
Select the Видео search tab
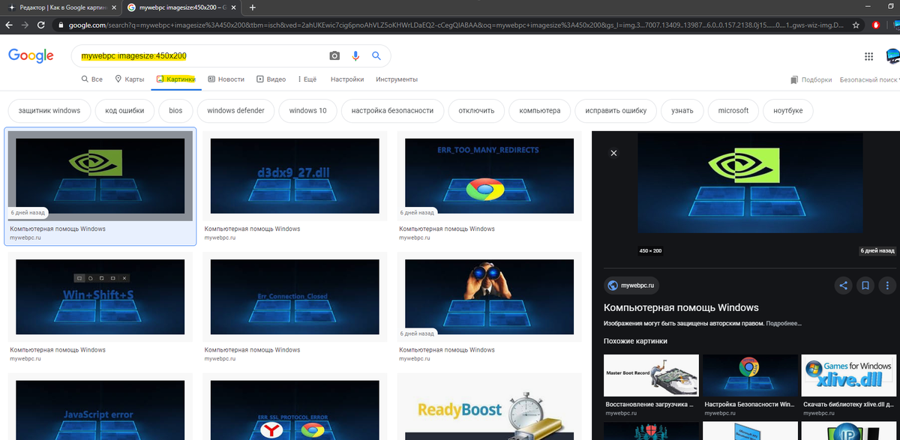point(271,79)
